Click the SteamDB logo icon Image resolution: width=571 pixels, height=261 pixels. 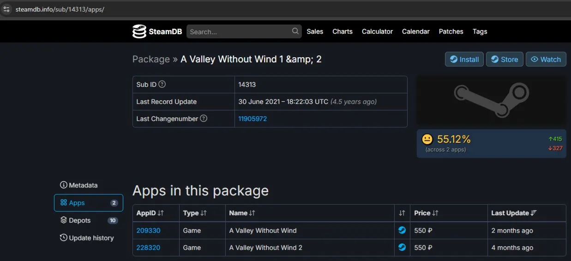click(139, 31)
